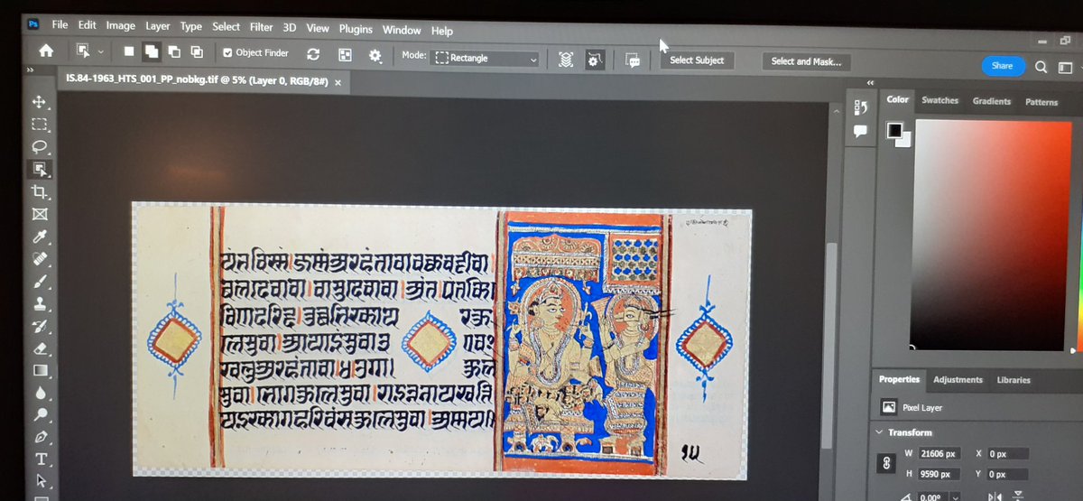This screenshot has height=501, width=1083.
Task: Switch to the Libraries tab
Action: pyautogui.click(x=1014, y=380)
